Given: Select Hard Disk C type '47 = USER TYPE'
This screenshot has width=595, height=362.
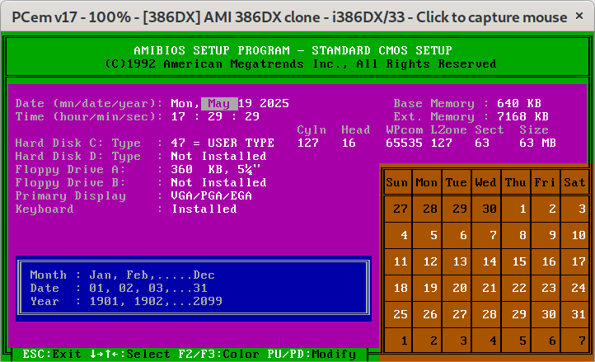Looking at the screenshot, I should pyautogui.click(x=223, y=143).
